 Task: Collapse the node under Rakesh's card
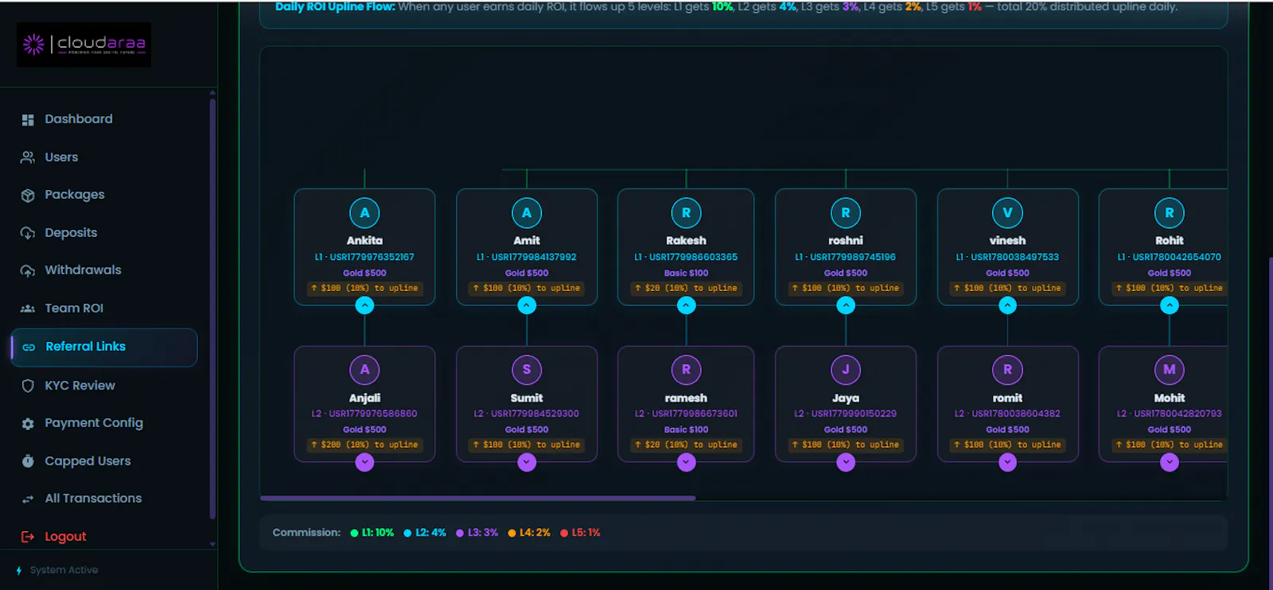tap(686, 305)
